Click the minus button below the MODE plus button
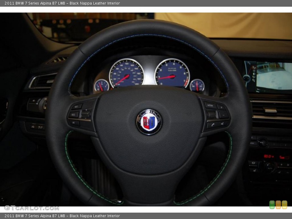The height and width of the screenshot is (219, 292). coord(223,115)
